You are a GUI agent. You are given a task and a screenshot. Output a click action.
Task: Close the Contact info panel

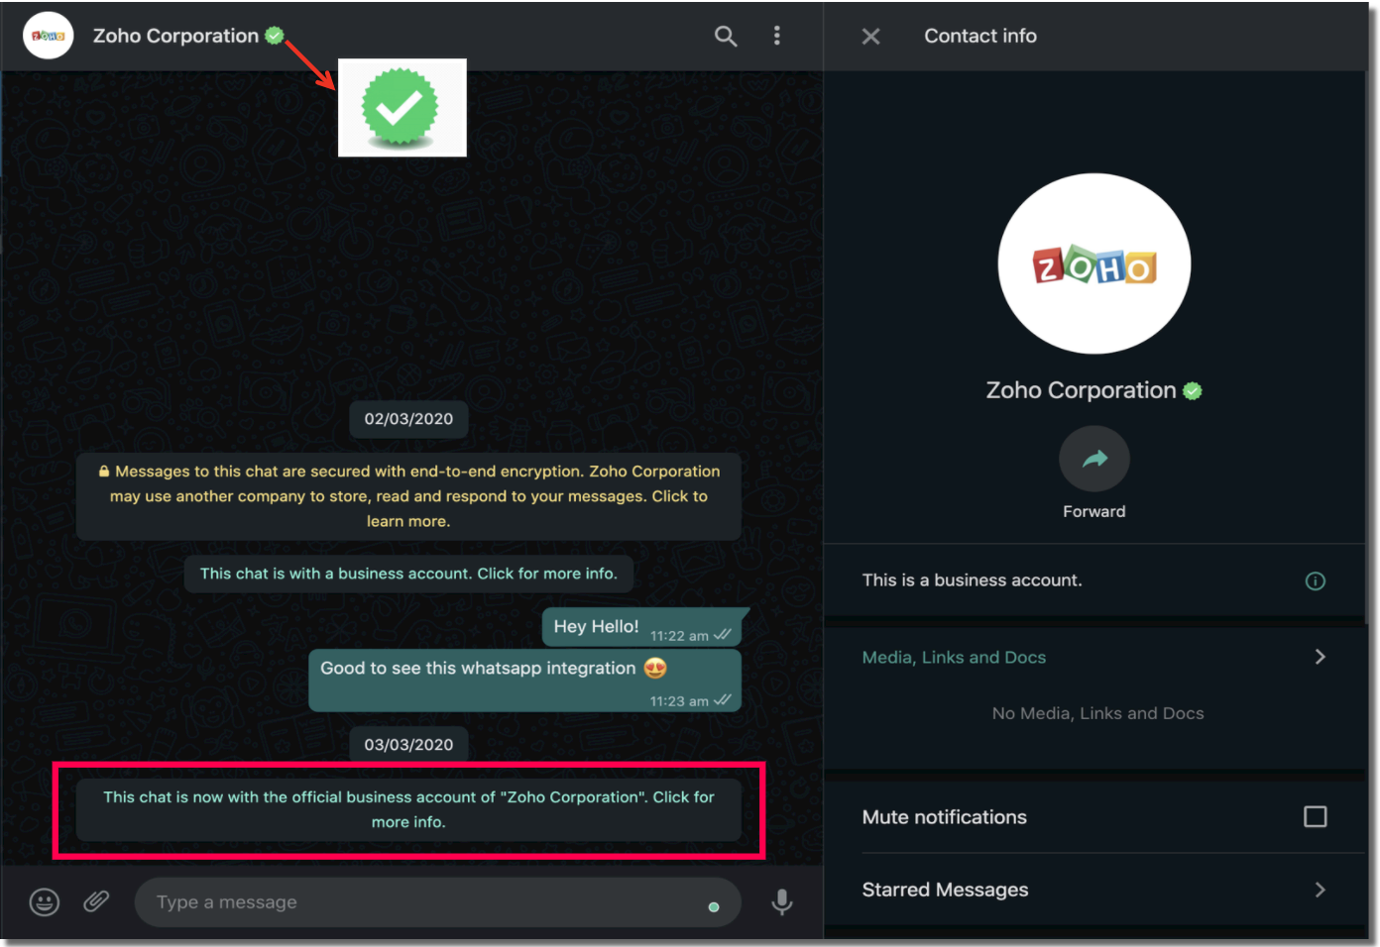870,37
